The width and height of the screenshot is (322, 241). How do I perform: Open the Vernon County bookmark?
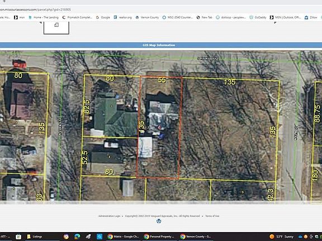pos(147,17)
